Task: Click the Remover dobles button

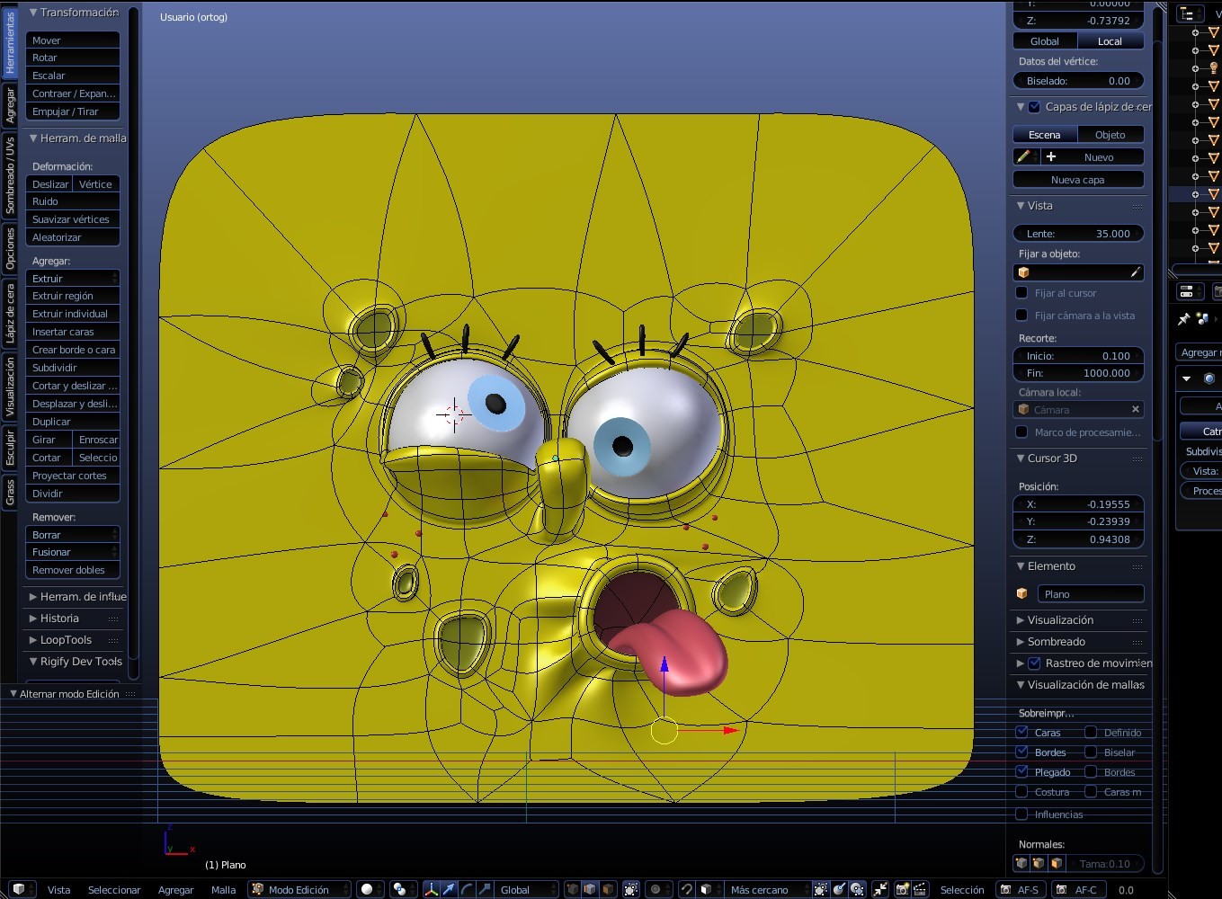Action: coord(73,569)
